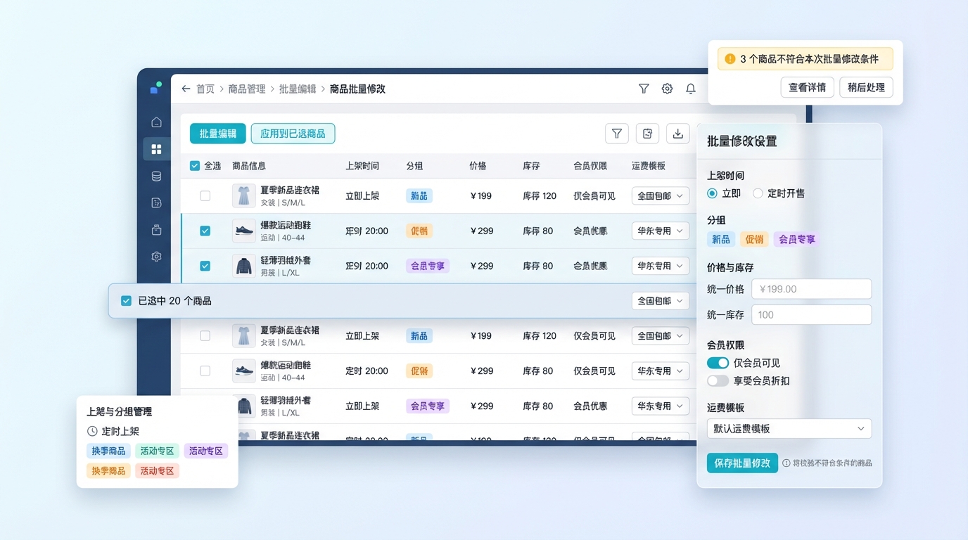
Task: Pick the purple 会员专享 tag under 分组 settings
Action: [796, 239]
